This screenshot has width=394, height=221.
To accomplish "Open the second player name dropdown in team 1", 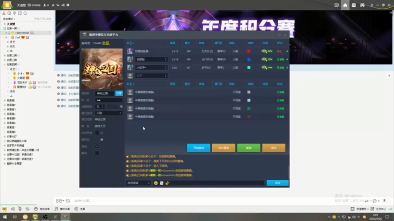I will [x=151, y=59].
